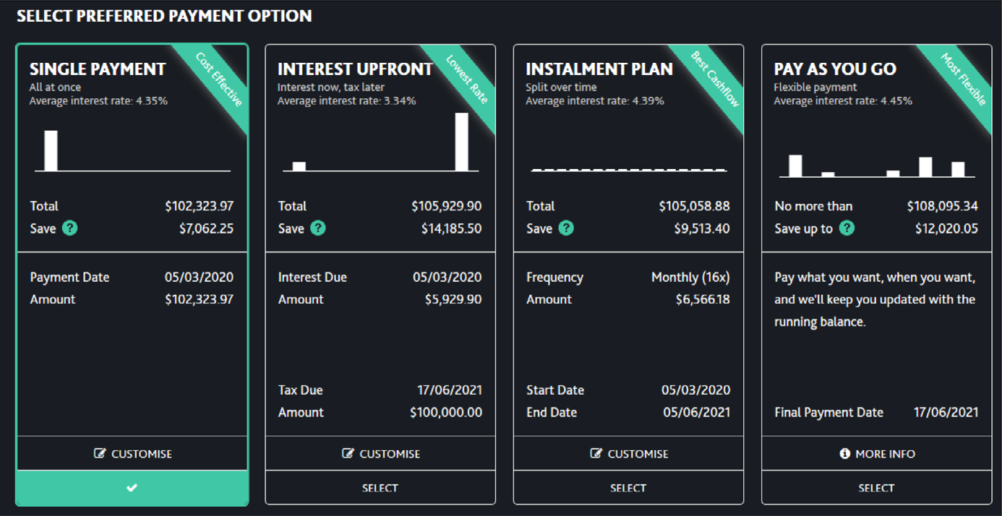Click the Pay As You Go bar chart
This screenshot has width=1002, height=516.
pos(877,166)
